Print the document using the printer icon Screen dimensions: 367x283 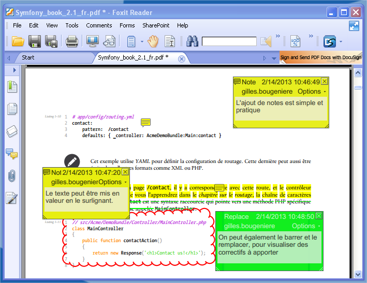pyautogui.click(x=71, y=41)
